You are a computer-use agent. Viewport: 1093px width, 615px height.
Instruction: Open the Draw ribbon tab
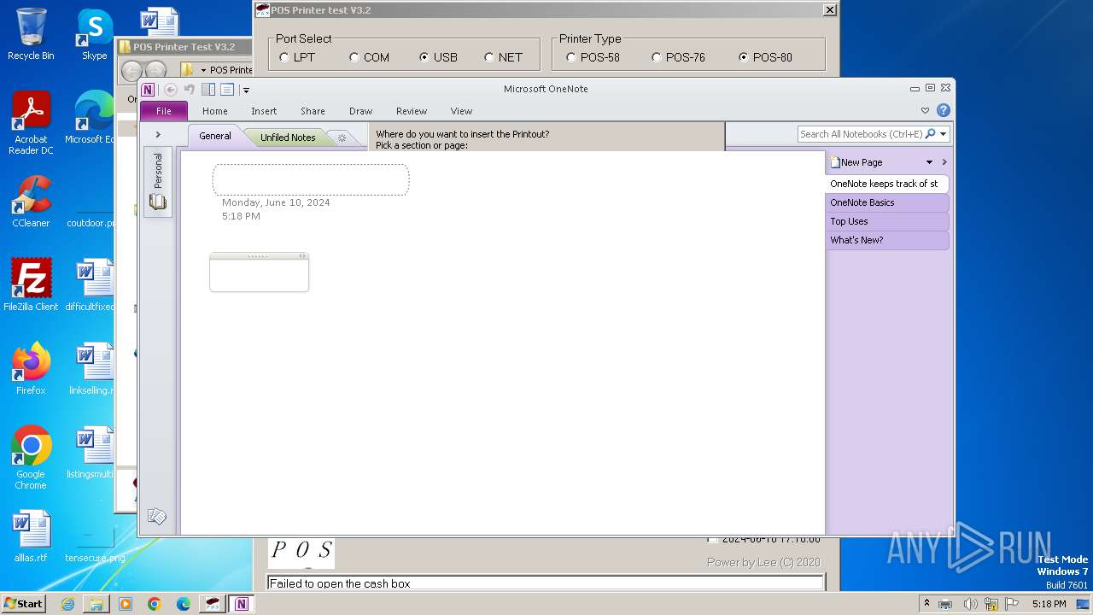360,111
